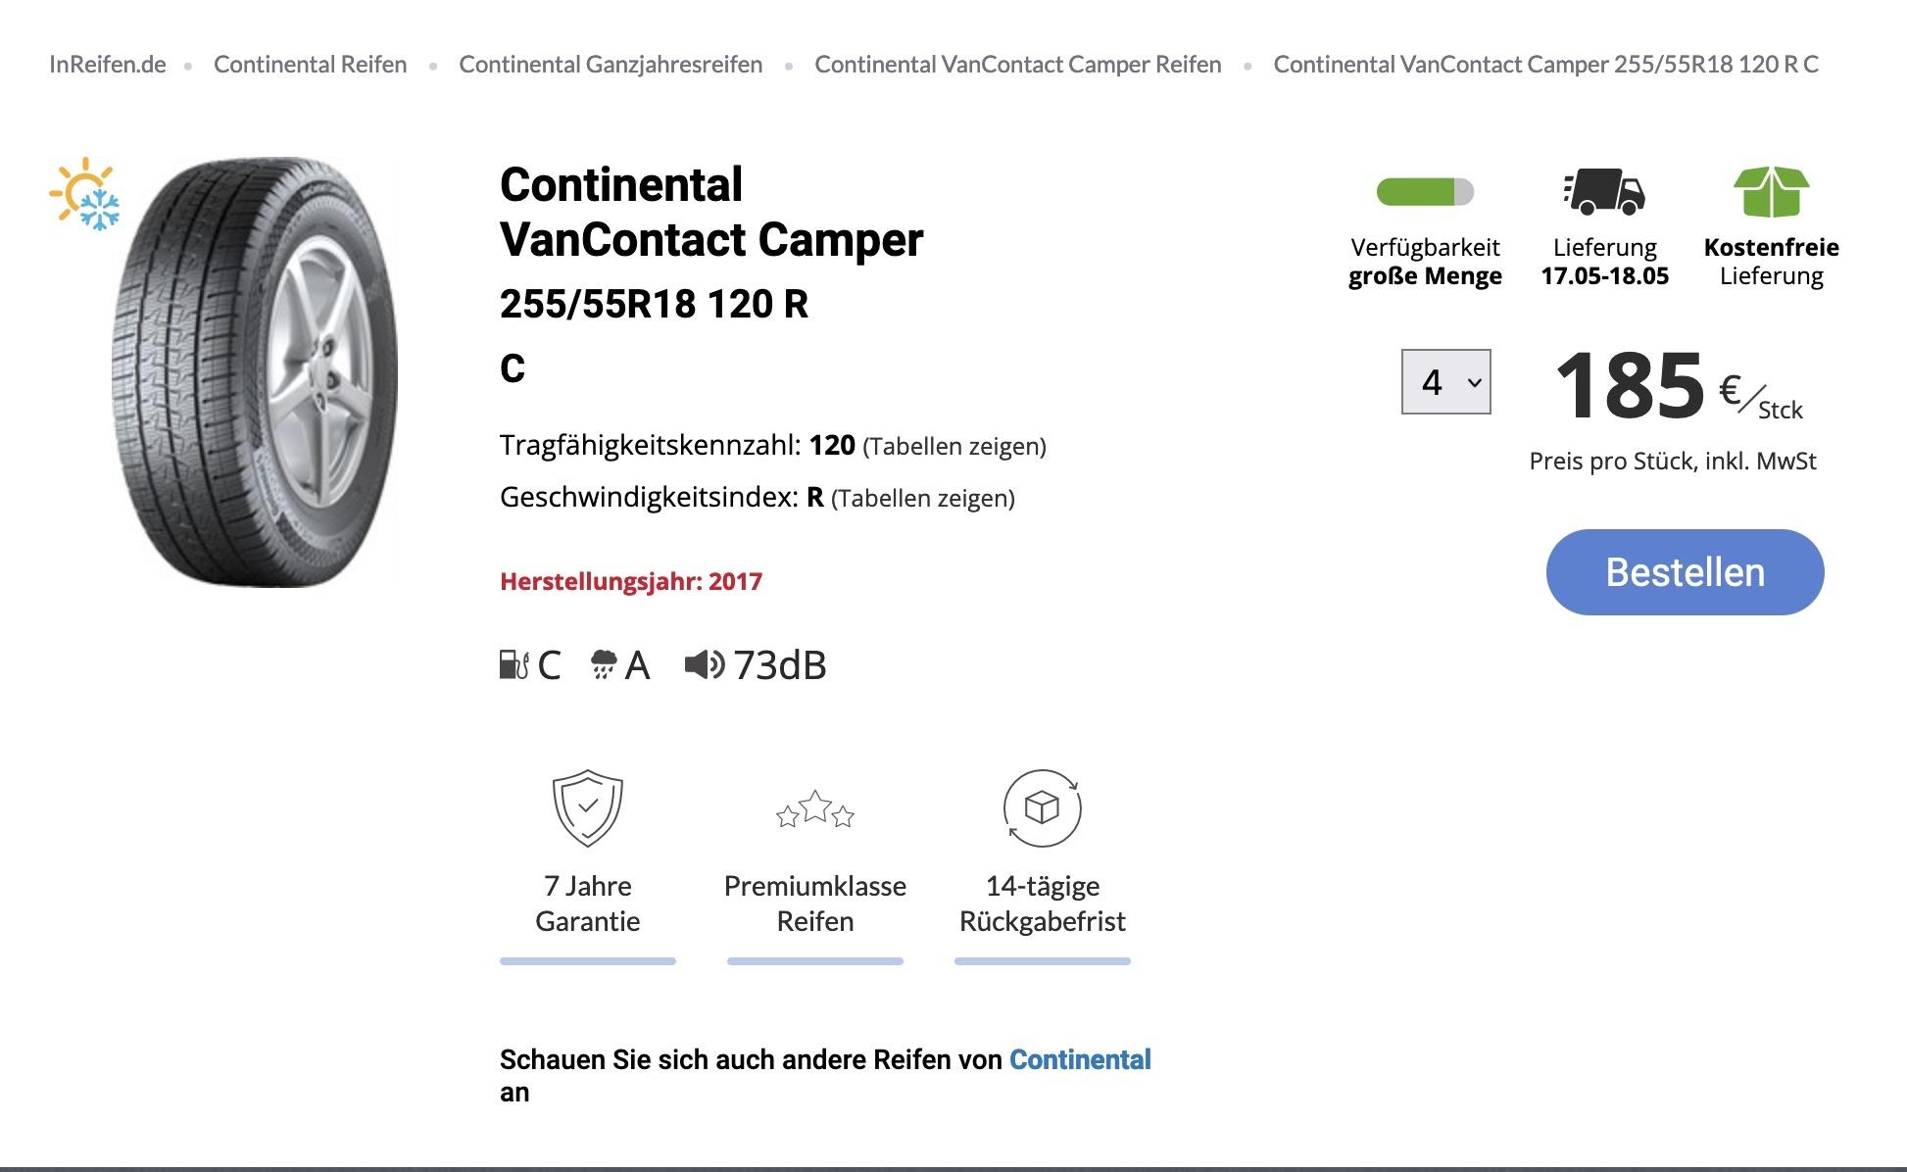Click the 7 Jahre Garantie shield icon
The image size is (1907, 1172).
click(x=588, y=808)
